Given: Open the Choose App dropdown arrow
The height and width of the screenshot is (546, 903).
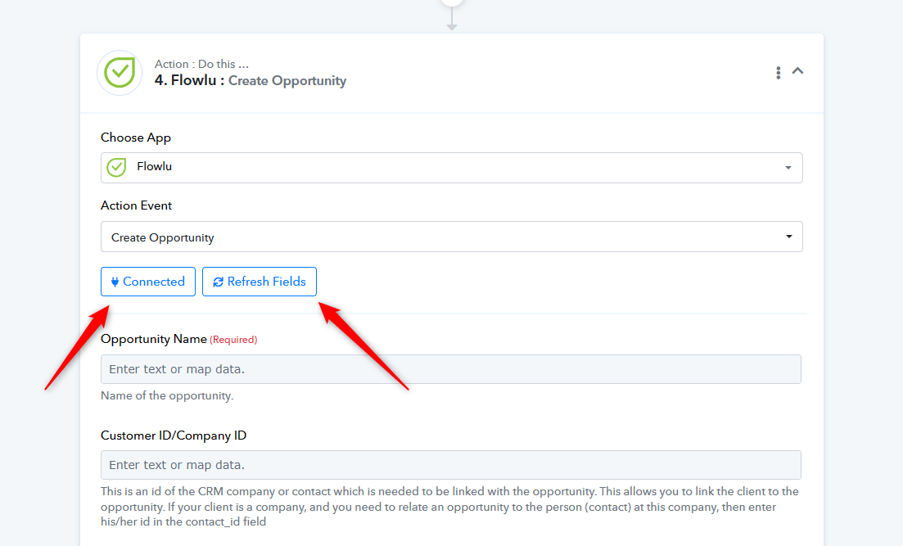Looking at the screenshot, I should pyautogui.click(x=788, y=168).
